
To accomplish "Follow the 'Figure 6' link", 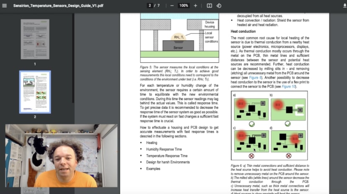I will (x=255, y=78).
